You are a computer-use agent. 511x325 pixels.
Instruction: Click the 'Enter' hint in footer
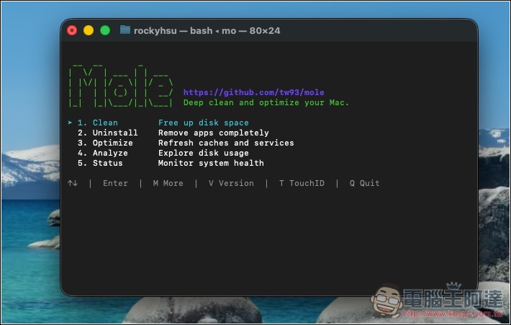pyautogui.click(x=115, y=183)
